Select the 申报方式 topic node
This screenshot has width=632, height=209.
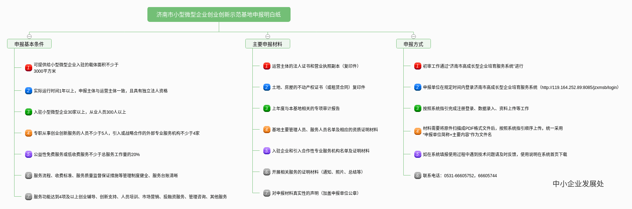point(414,44)
